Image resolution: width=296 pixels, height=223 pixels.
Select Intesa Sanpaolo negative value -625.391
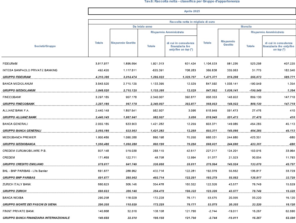158,70
